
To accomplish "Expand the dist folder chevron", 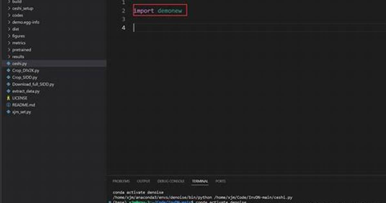I will tap(9, 29).
